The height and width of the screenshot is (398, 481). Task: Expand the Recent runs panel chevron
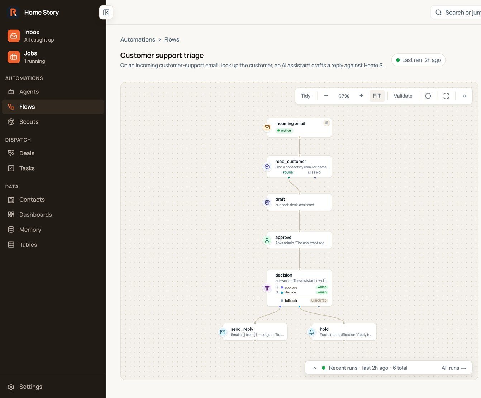click(x=314, y=368)
